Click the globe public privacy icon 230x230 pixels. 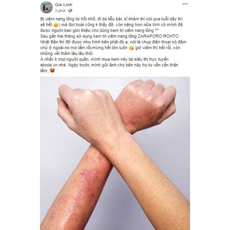tap(70, 11)
